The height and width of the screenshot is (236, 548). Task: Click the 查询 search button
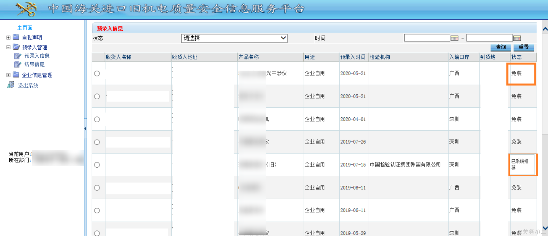(501, 47)
